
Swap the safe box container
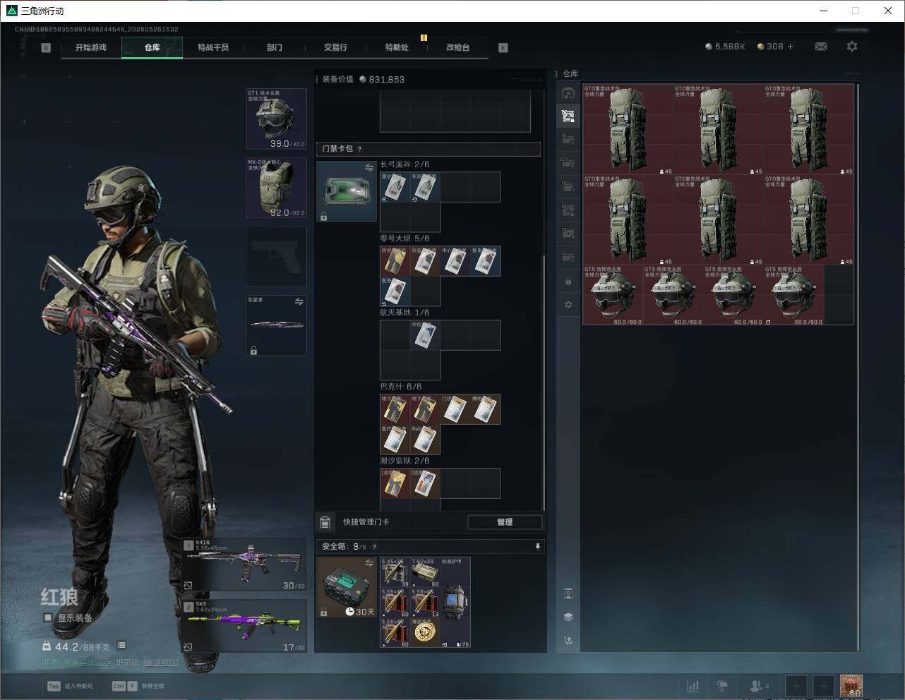[368, 563]
